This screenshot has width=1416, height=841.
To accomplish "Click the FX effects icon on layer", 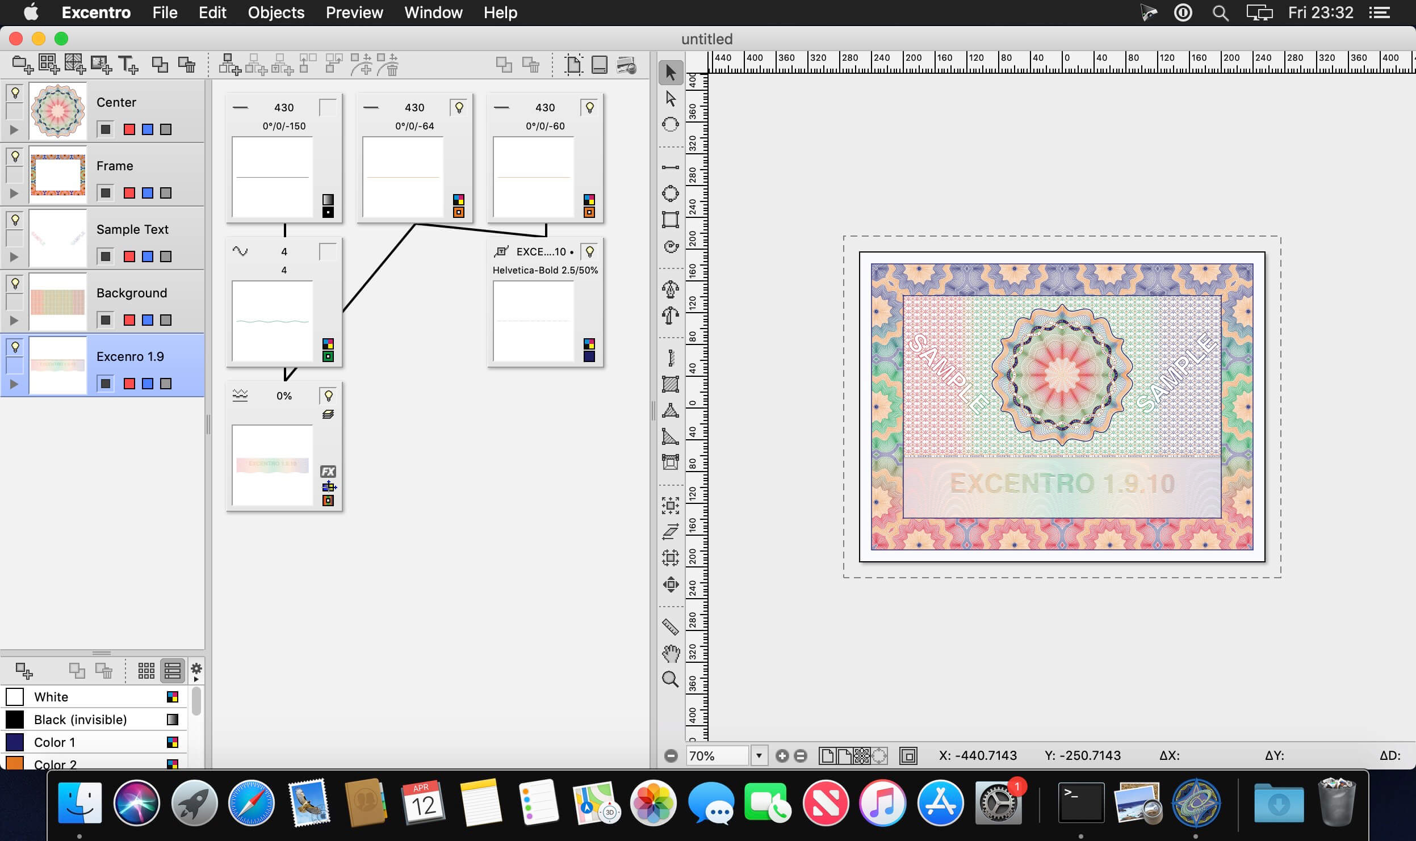I will [x=328, y=472].
